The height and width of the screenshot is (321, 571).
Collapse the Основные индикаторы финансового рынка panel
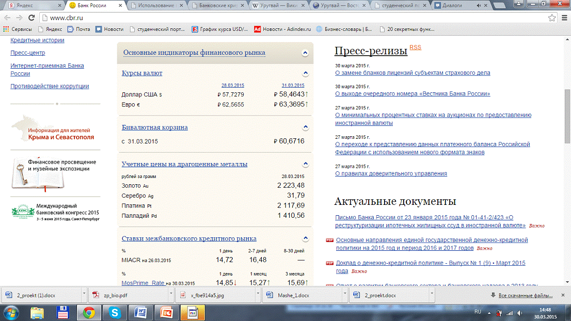coord(305,53)
